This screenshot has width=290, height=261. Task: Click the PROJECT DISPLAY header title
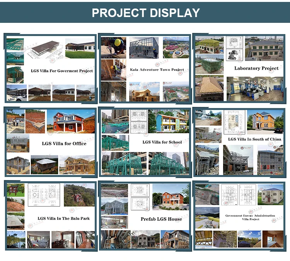tap(146, 13)
